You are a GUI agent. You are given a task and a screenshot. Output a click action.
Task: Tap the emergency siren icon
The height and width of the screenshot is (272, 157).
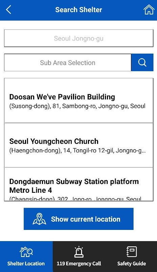(x=79, y=252)
